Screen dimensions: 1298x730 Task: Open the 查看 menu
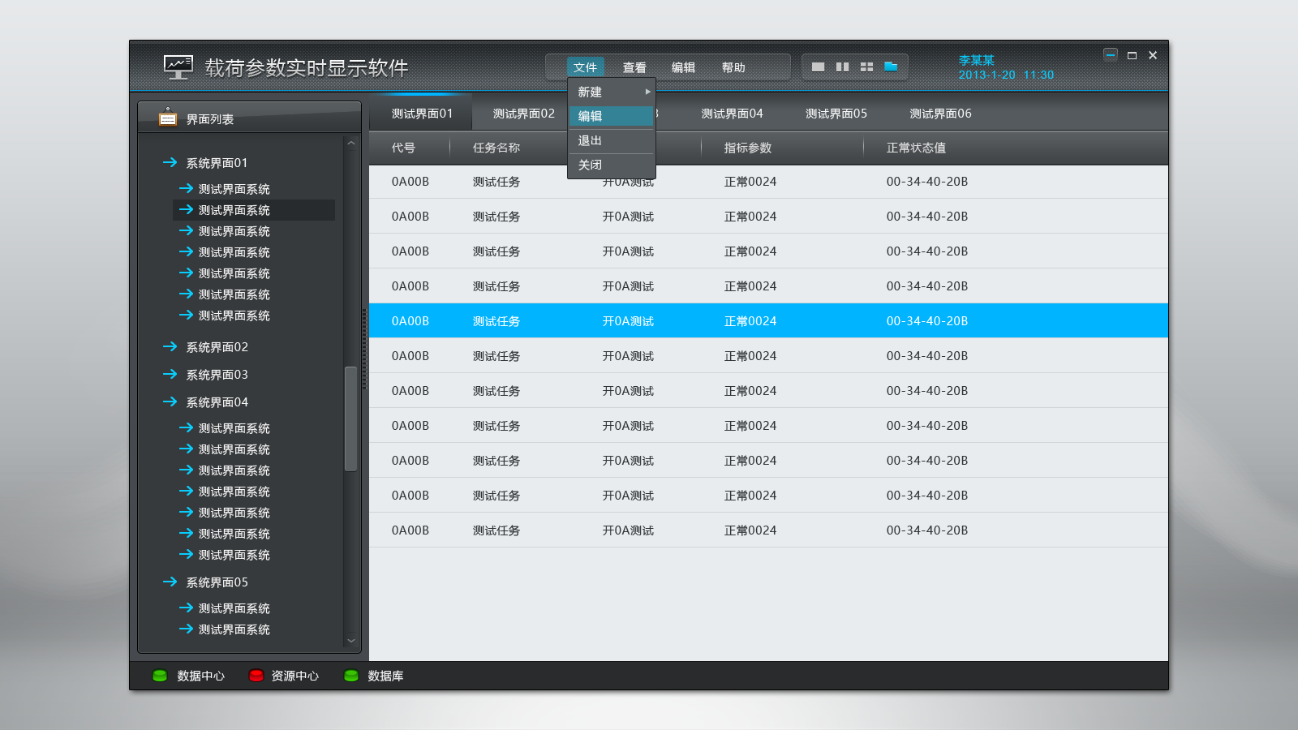(x=634, y=68)
